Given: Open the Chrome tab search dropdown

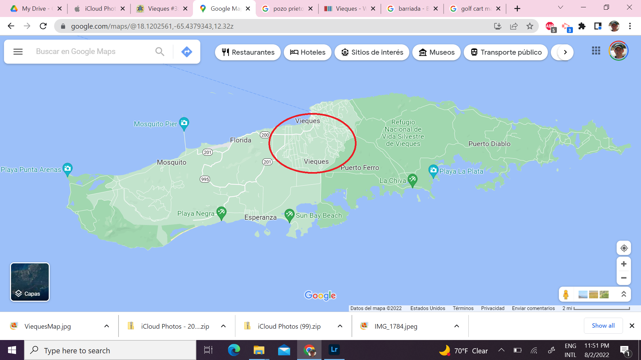Looking at the screenshot, I should 561,8.
